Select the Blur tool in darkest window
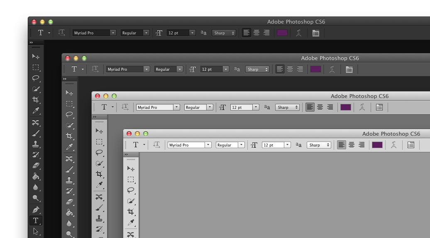The height and width of the screenshot is (238, 430). click(36, 187)
